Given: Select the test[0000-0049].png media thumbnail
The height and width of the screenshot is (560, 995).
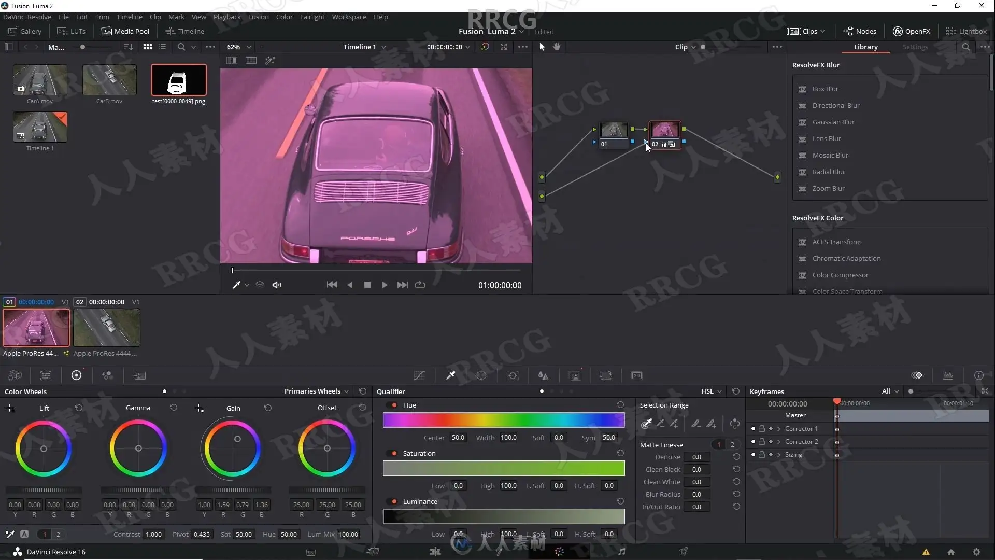Looking at the screenshot, I should point(179,80).
